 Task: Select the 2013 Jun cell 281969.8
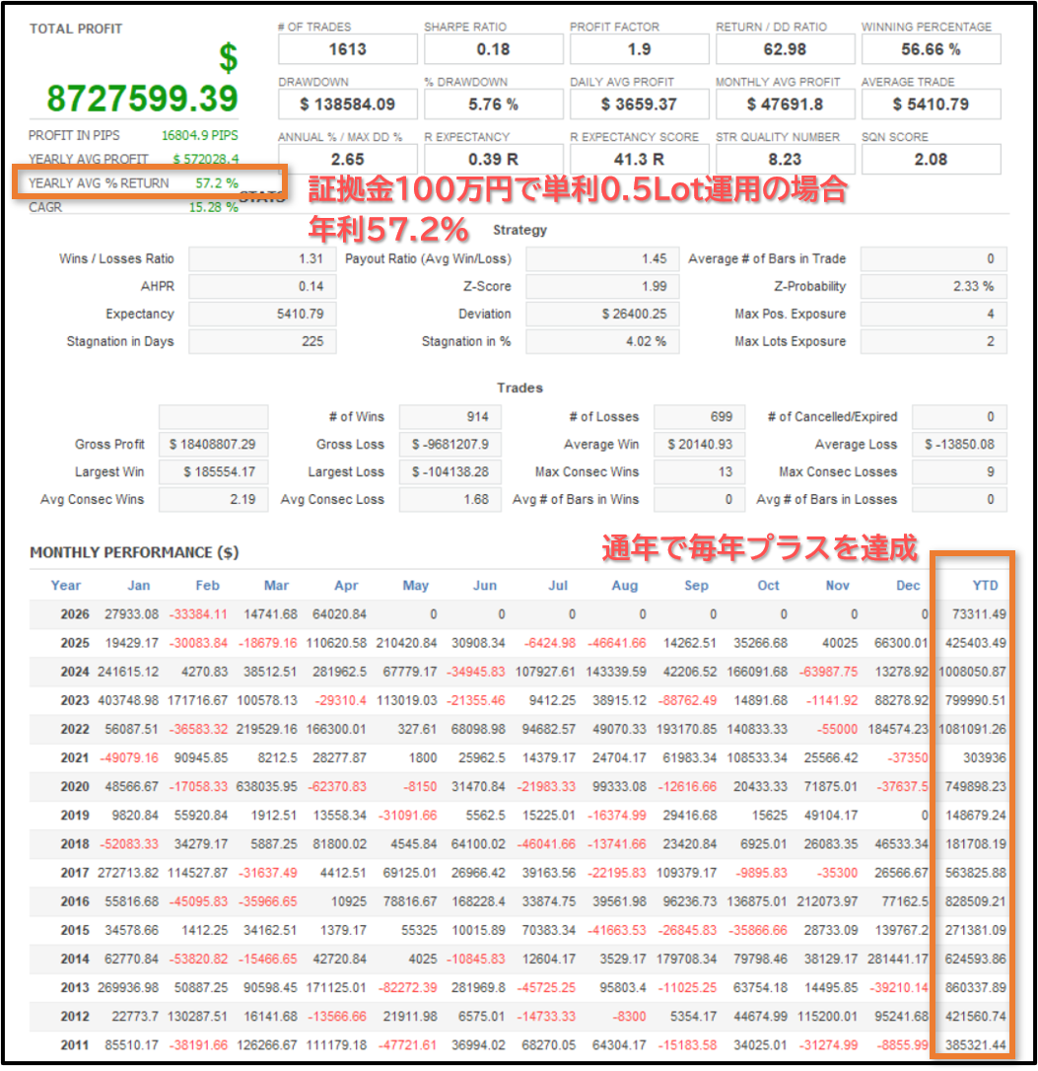pyautogui.click(x=478, y=988)
